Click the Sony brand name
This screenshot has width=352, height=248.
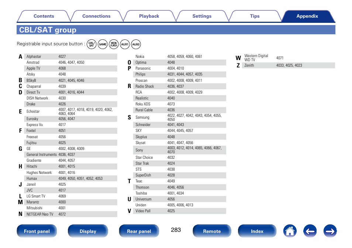click(x=139, y=150)
